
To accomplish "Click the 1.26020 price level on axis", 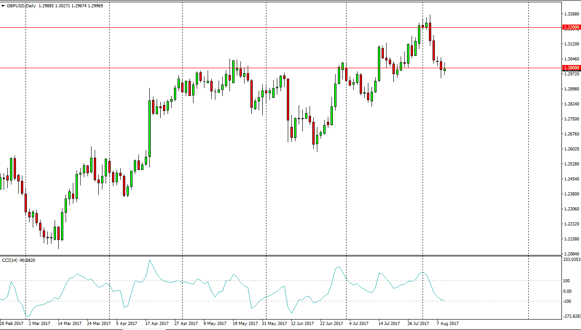I will (571, 149).
